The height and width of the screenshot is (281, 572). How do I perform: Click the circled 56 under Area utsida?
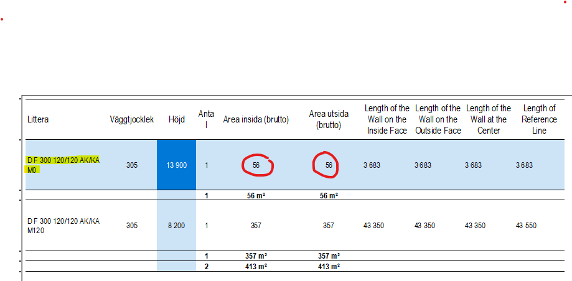pyautogui.click(x=329, y=165)
